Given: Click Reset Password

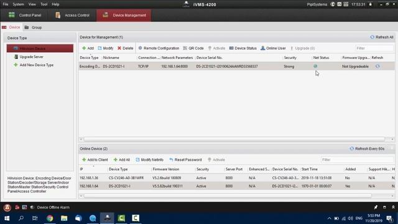Looking at the screenshot, I should point(185,160).
